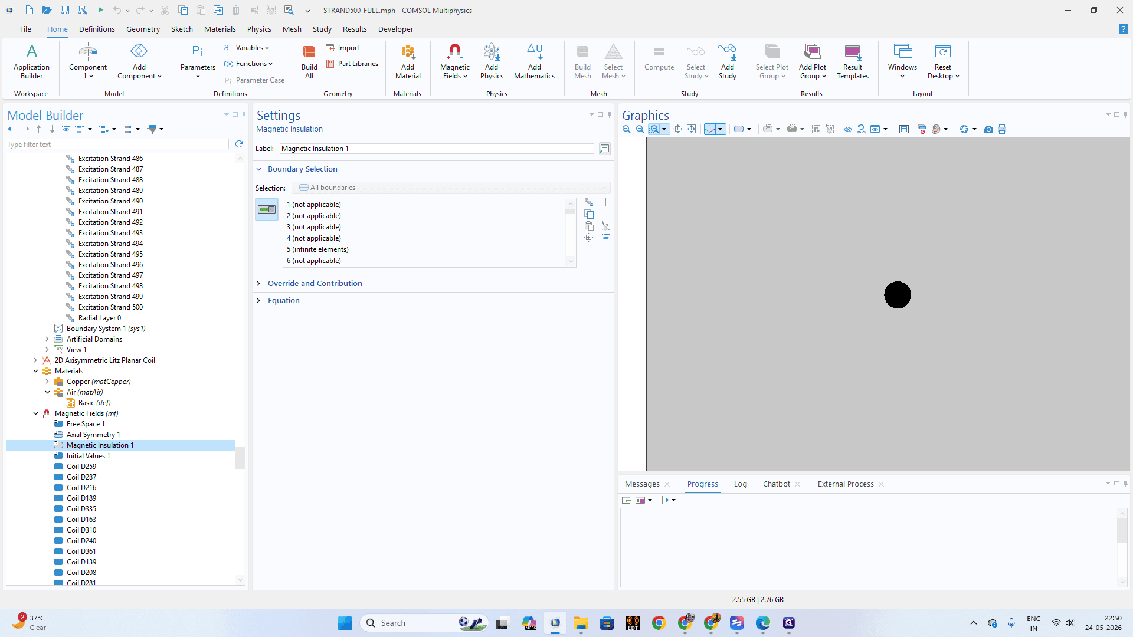Expand the Equation section
1133x637 pixels.
point(258,301)
